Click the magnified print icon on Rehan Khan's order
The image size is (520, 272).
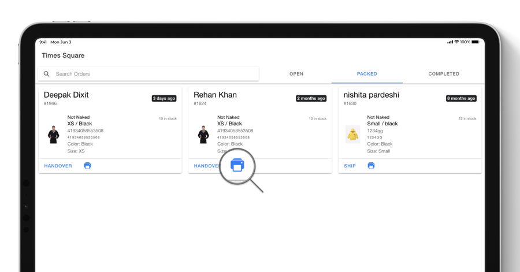(237, 165)
